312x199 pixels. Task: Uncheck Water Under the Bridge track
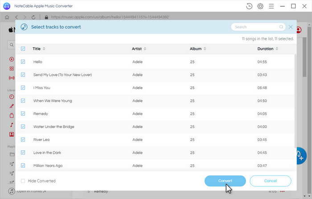pyautogui.click(x=23, y=126)
